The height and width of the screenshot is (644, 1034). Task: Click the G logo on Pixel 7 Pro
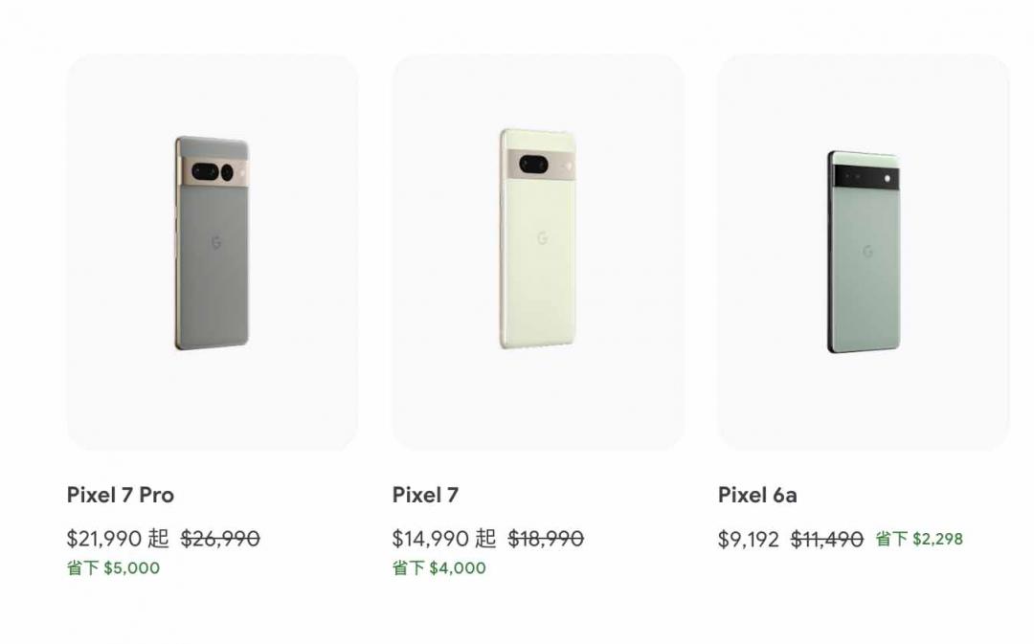[x=216, y=243]
